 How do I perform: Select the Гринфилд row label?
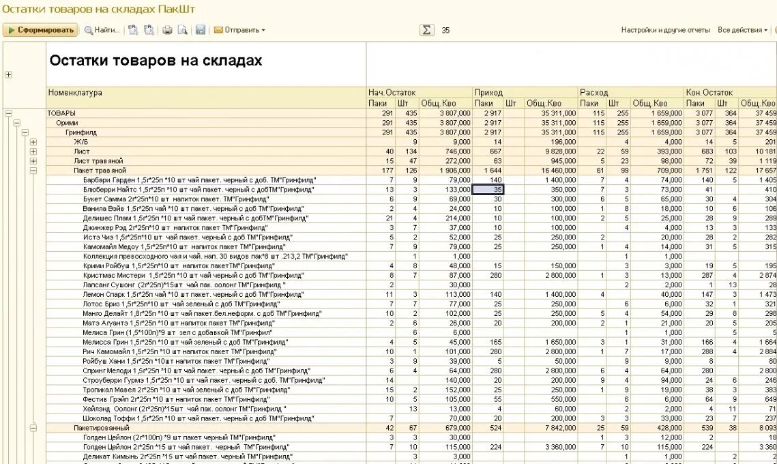(81, 132)
